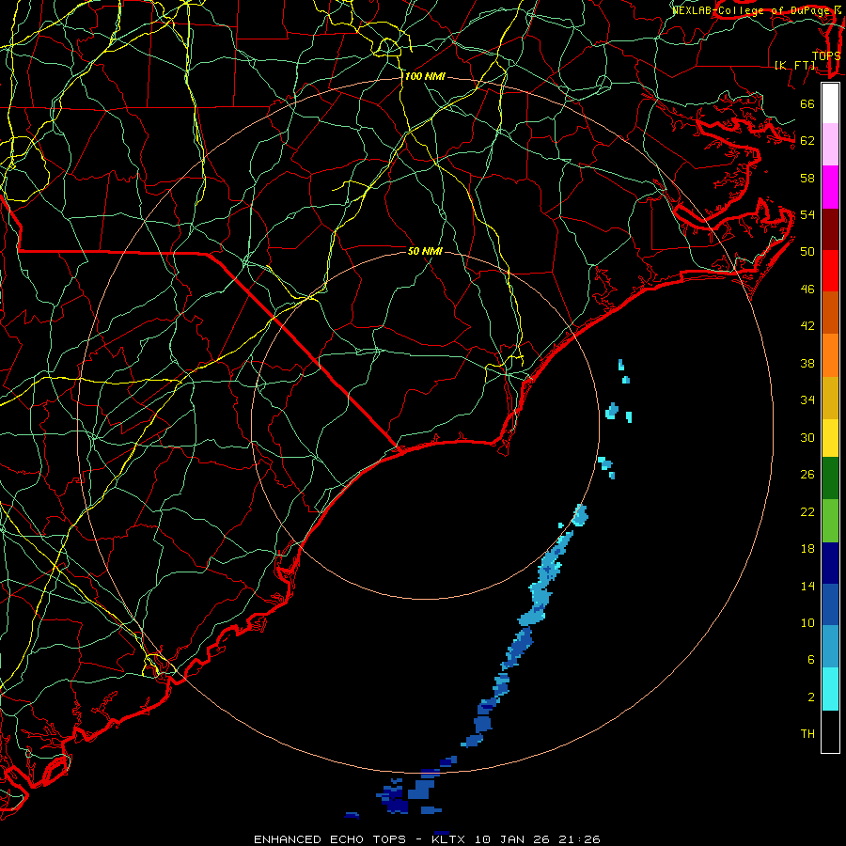Click the black TH threshold swatch
Viewport: 846px width, 846px height.
tap(830, 731)
